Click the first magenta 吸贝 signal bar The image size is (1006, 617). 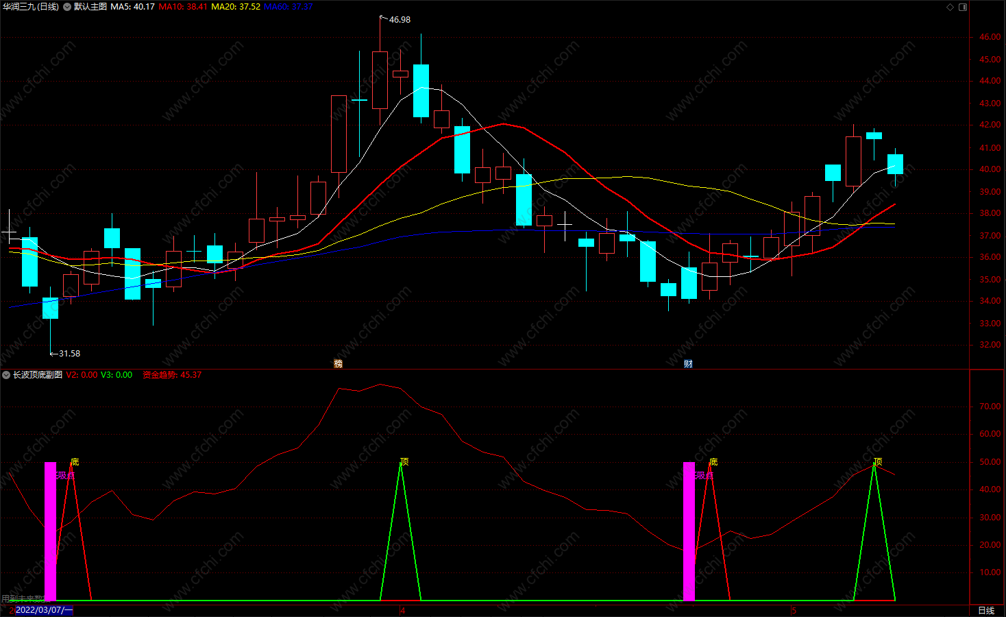[50, 531]
